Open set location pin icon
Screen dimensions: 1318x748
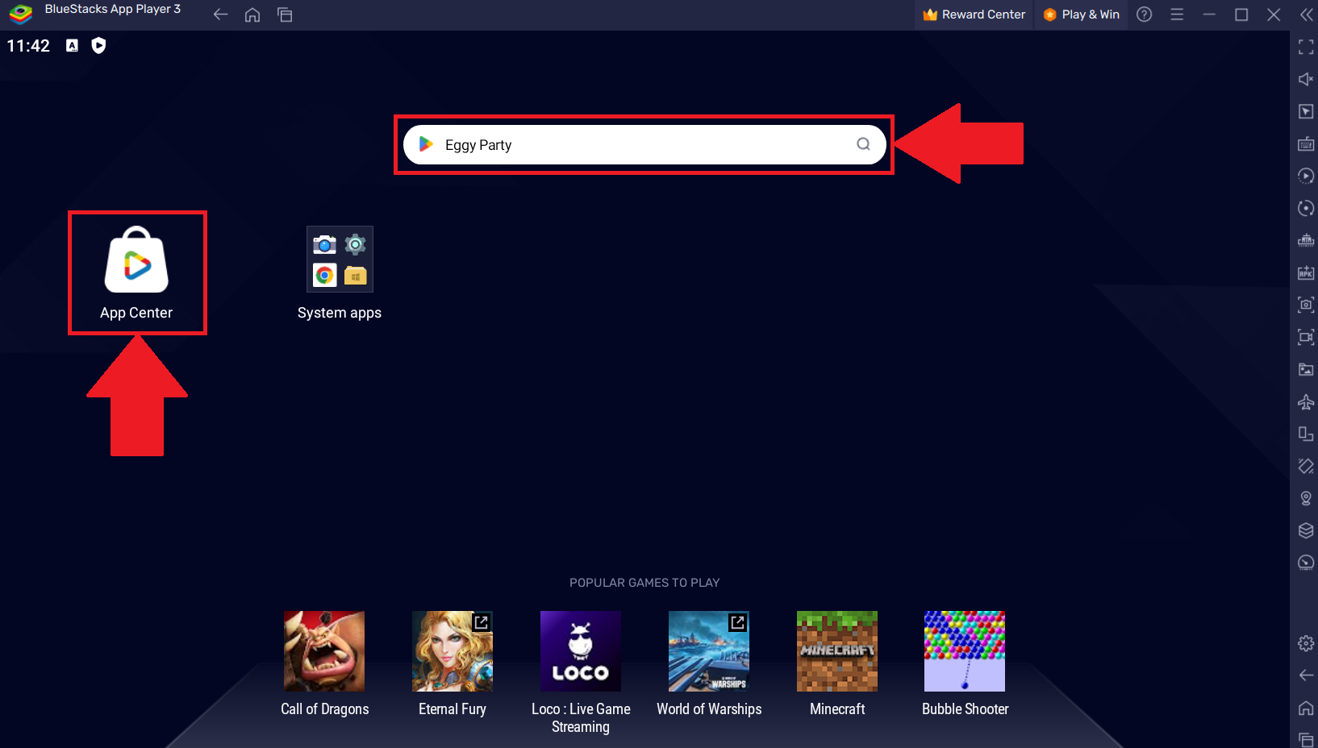[1306, 498]
